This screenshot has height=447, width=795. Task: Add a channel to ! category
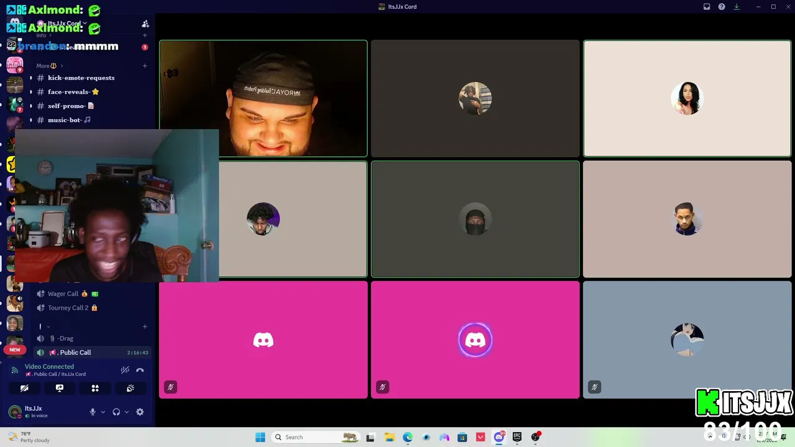click(x=145, y=327)
